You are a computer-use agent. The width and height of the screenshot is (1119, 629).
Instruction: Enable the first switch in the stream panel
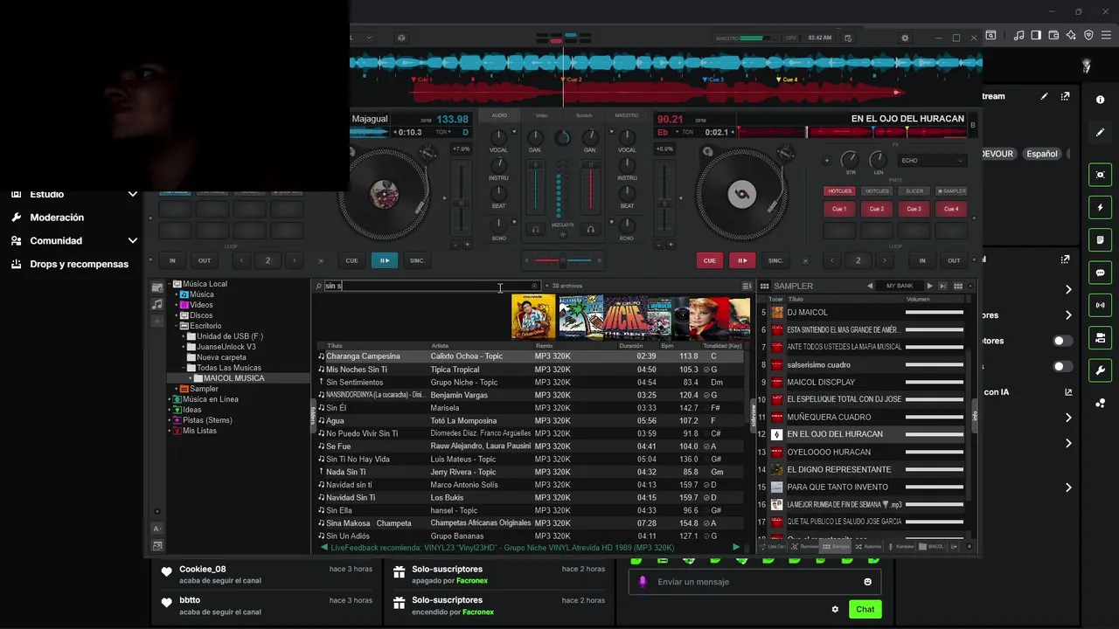tap(1062, 341)
